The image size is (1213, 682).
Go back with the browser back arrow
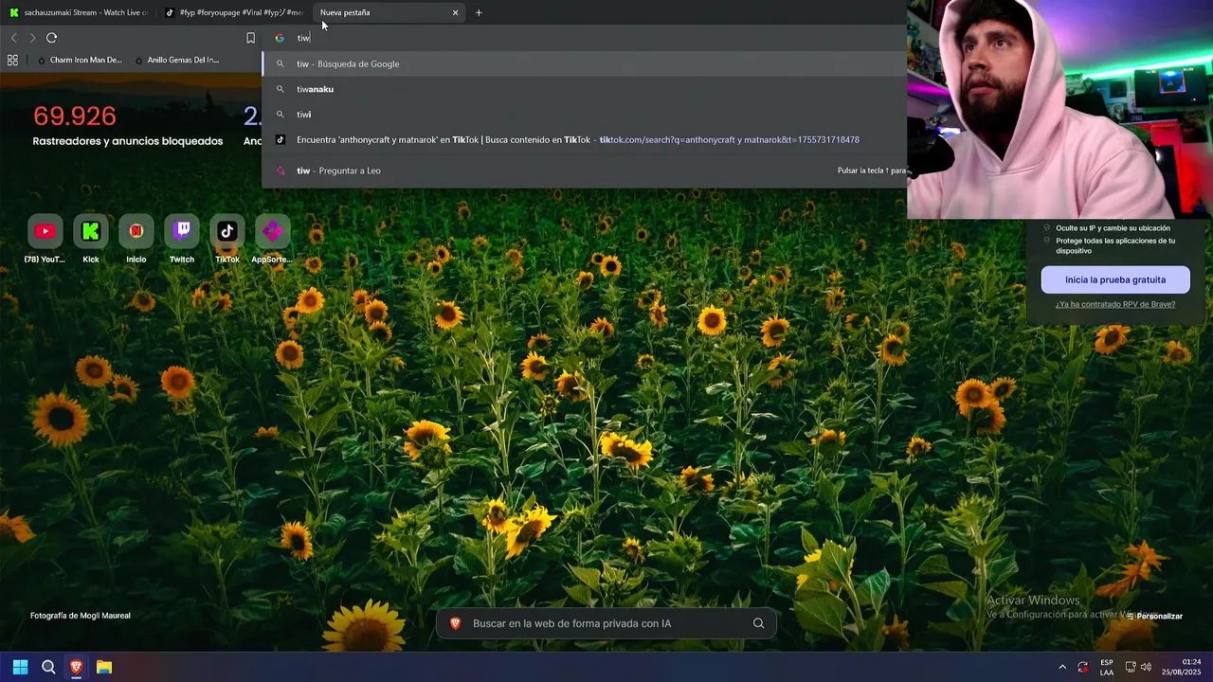point(13,38)
